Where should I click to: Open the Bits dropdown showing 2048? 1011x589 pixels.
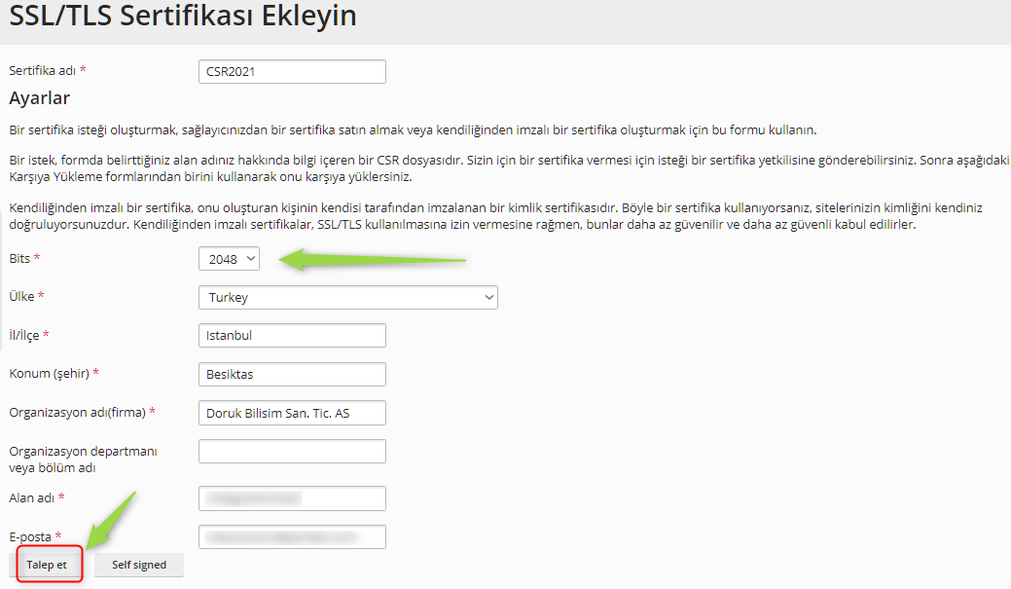click(x=229, y=259)
